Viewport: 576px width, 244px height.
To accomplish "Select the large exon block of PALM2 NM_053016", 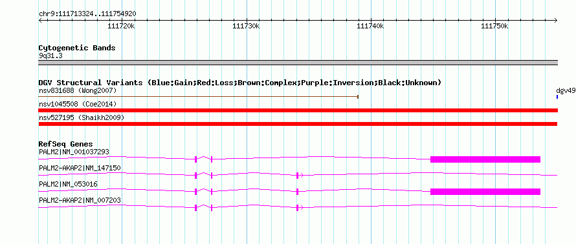I will tap(485, 192).
